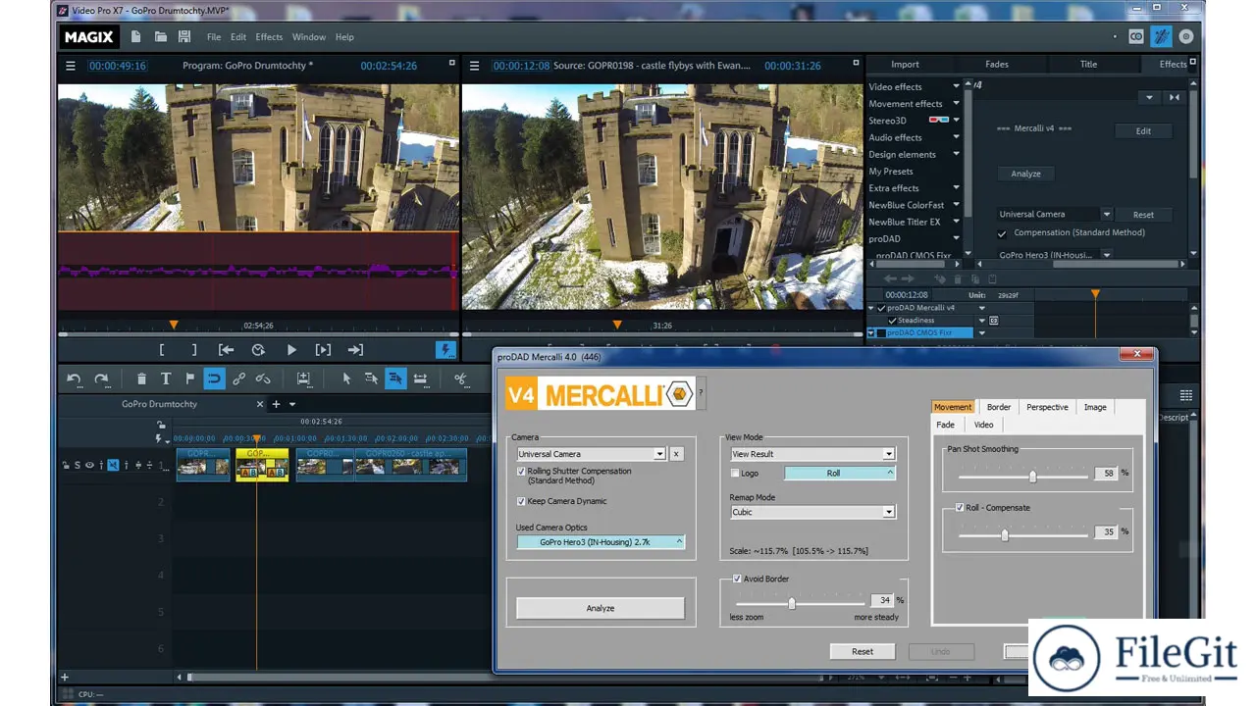This screenshot has width=1256, height=706.
Task: Click the New project icon in the top toolbar
Action: point(135,37)
